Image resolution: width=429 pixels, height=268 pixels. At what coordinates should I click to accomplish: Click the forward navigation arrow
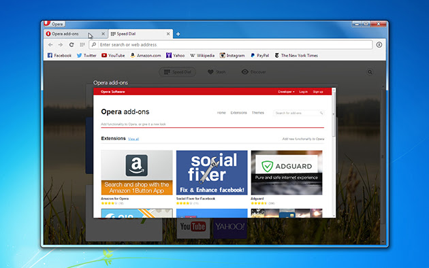61,44
